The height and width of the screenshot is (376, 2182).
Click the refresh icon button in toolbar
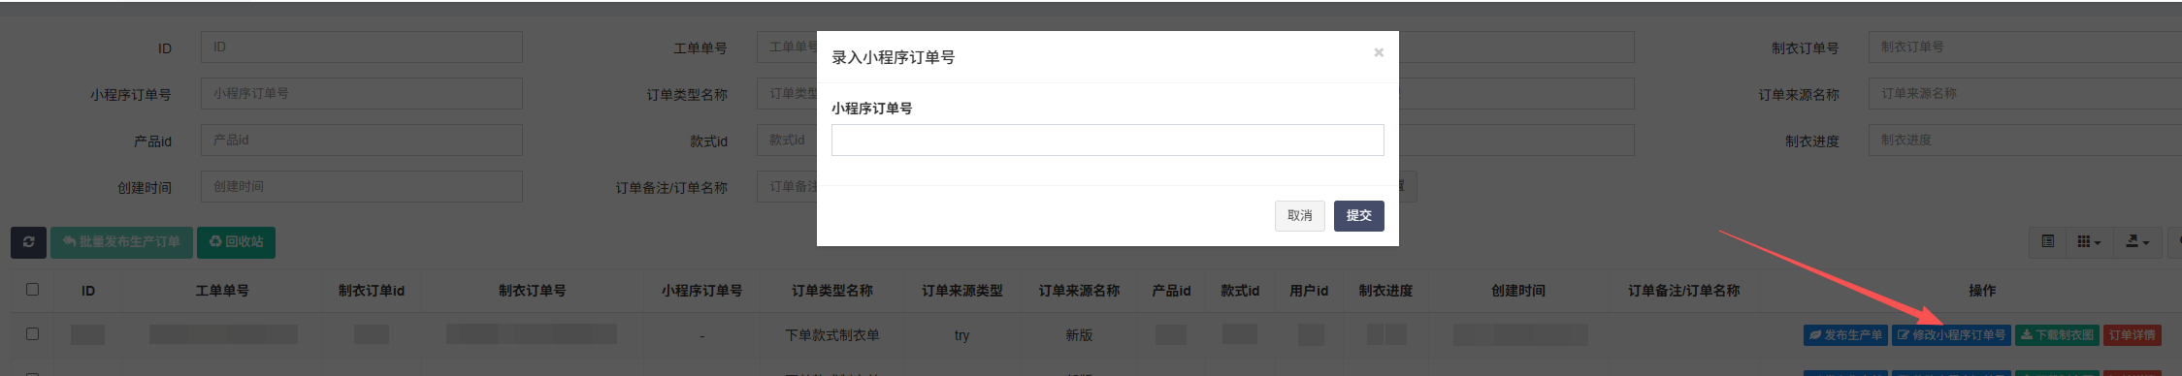pos(29,242)
